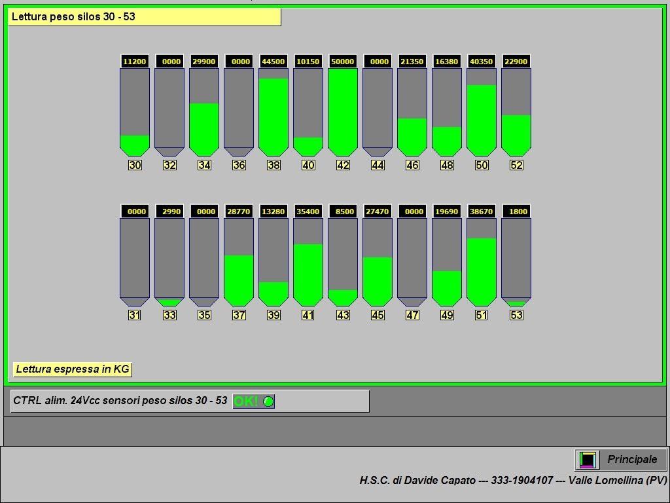Click silo number label 53

[516, 315]
